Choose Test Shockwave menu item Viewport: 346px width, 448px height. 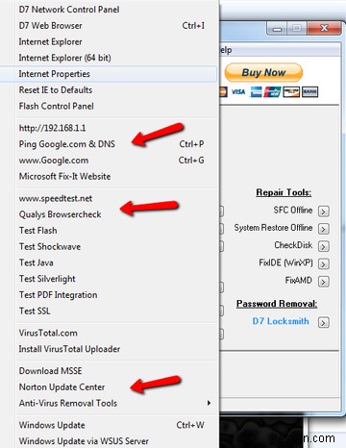tap(109, 246)
